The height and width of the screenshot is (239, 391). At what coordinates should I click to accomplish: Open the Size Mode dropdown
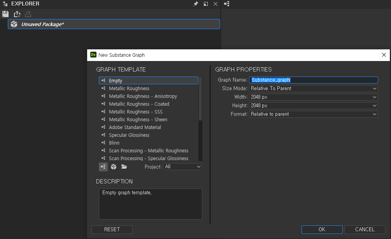(x=314, y=88)
